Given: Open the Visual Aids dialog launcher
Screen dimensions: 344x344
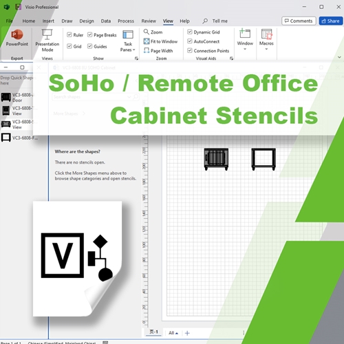Looking at the screenshot, I should [231, 58].
